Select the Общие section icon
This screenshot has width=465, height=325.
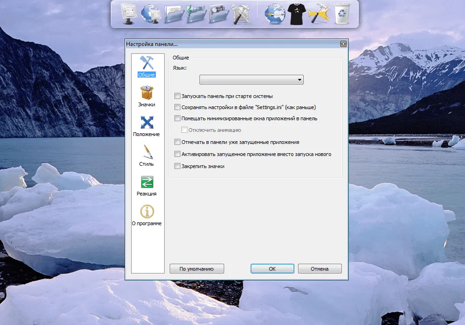(147, 62)
